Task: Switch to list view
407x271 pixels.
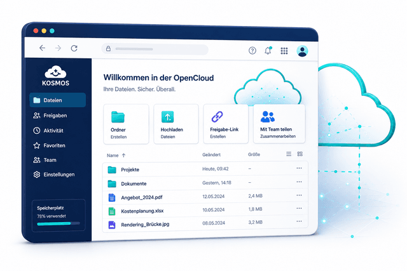Action: click(x=289, y=154)
